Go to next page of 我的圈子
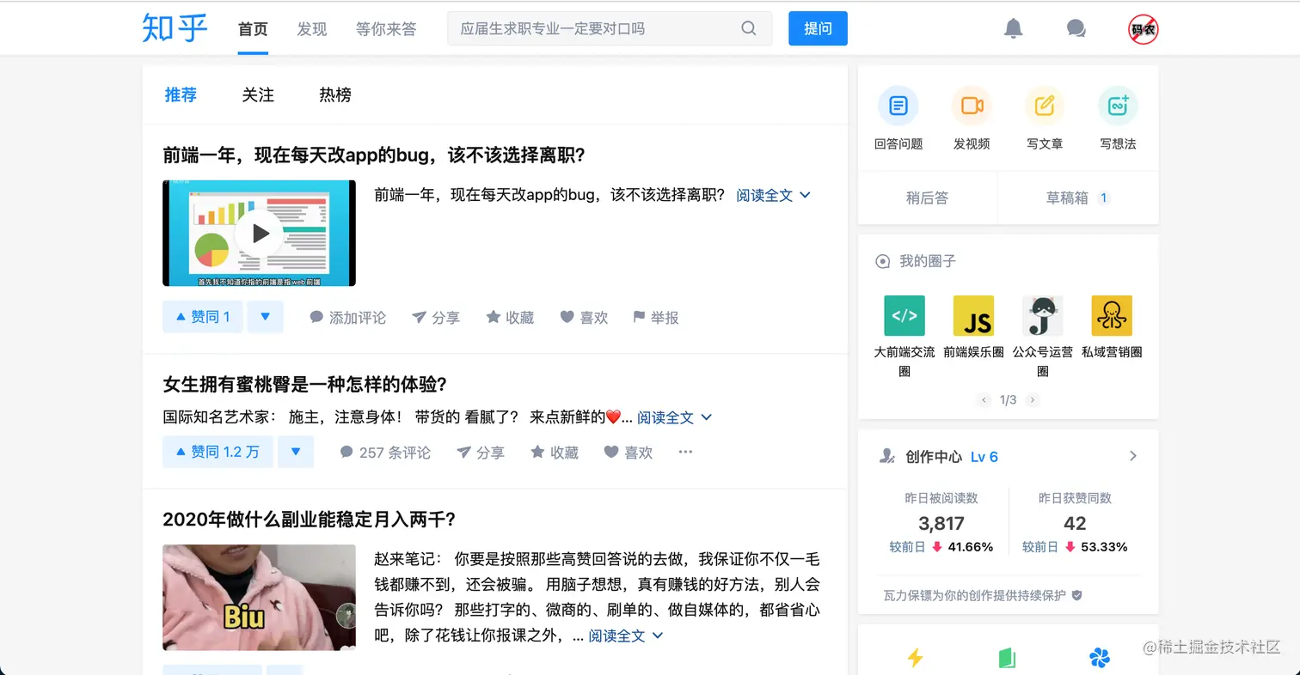The height and width of the screenshot is (675, 1300). (1033, 399)
